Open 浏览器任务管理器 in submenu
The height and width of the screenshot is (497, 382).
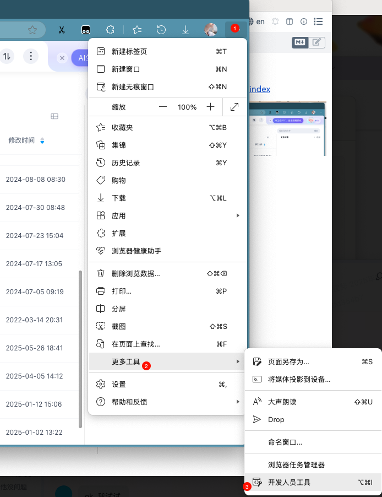[313, 465]
